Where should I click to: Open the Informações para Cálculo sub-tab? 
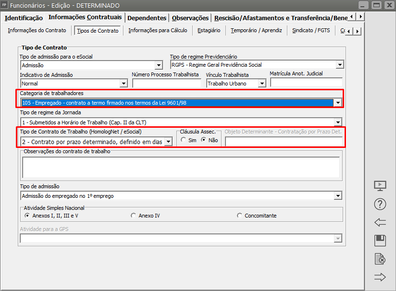click(x=158, y=30)
